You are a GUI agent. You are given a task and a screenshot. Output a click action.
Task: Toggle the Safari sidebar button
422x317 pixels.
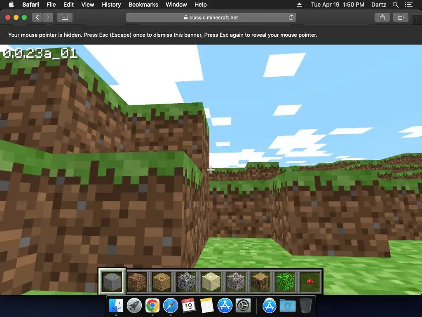(65, 17)
